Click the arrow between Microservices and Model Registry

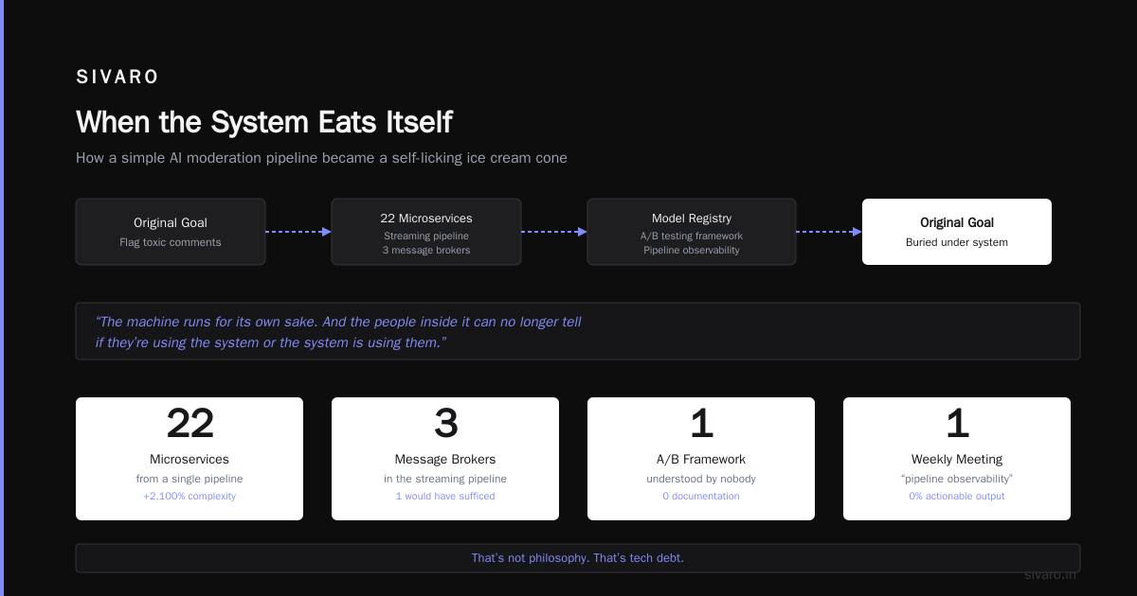click(x=554, y=232)
